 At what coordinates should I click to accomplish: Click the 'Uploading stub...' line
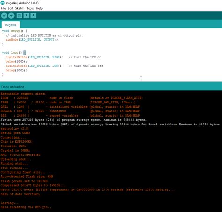click(16, 159)
